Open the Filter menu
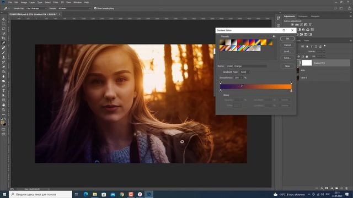 [56, 2]
